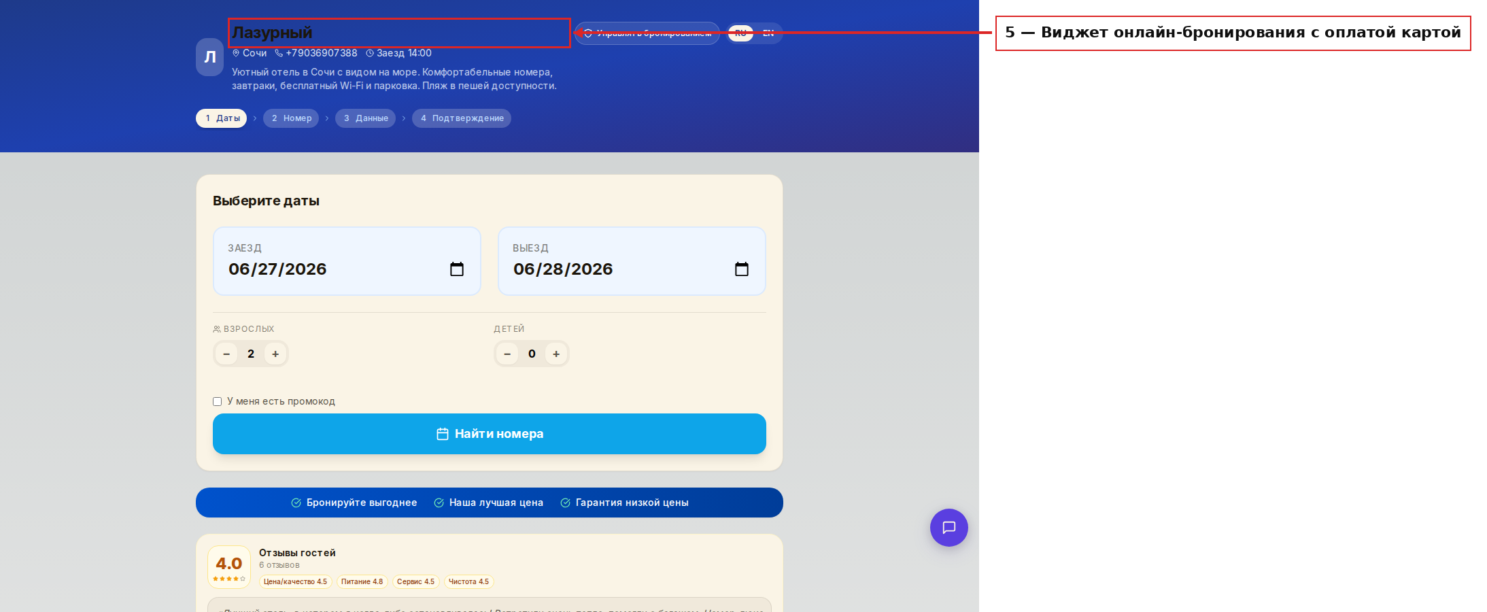Increase the children count with plus
This screenshot has width=1487, height=612.
pos(556,354)
